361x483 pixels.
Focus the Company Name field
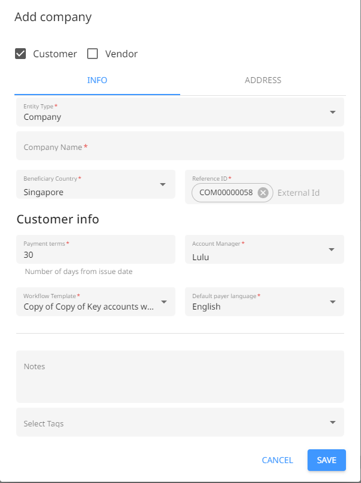click(x=180, y=146)
